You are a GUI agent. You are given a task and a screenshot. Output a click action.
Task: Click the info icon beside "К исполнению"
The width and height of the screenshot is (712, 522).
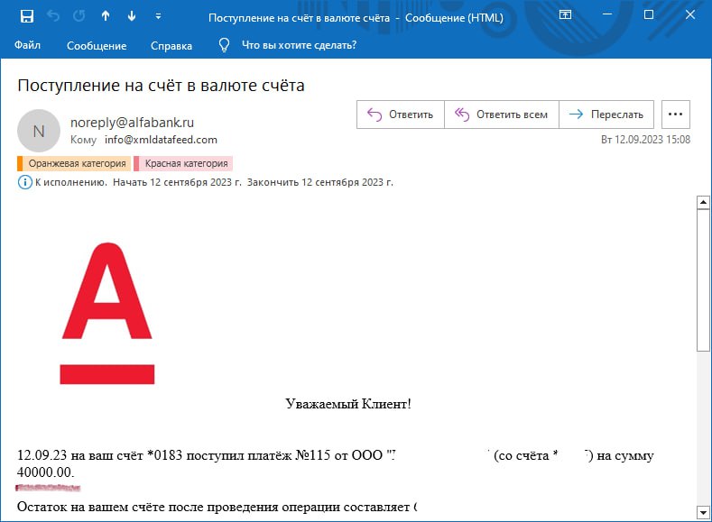click(x=24, y=182)
